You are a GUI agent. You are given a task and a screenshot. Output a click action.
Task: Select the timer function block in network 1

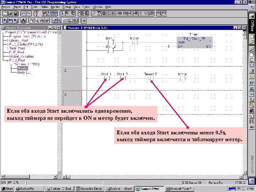click(x=194, y=42)
